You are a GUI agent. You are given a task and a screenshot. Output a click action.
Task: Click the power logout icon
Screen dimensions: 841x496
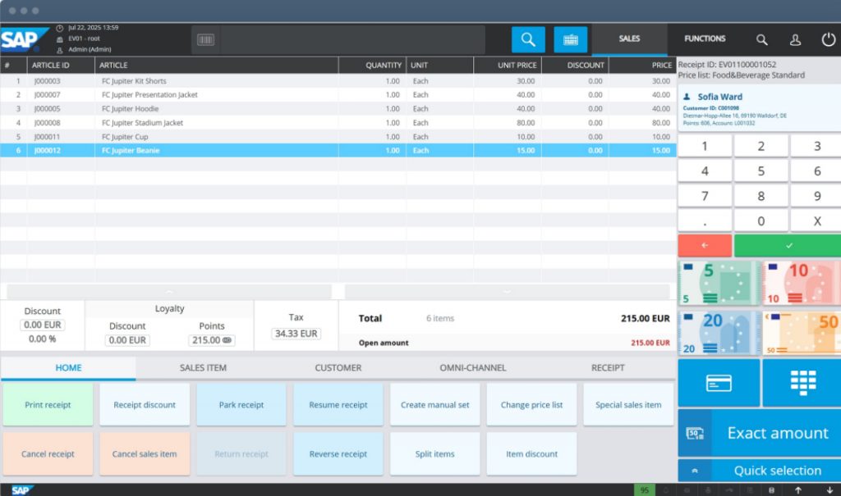828,39
